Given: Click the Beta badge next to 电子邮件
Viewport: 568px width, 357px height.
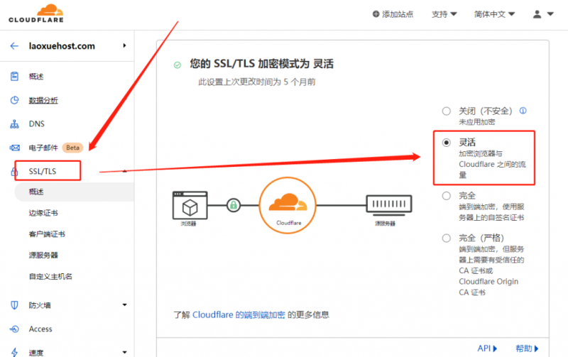Looking at the screenshot, I should (73, 148).
